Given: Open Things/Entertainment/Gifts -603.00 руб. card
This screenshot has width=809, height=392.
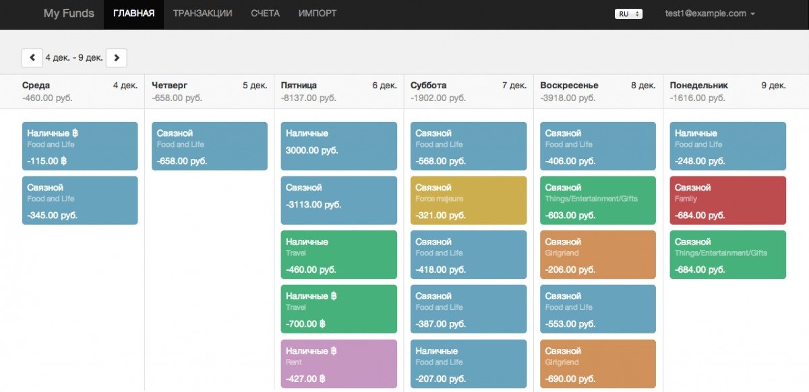Looking at the screenshot, I should pyautogui.click(x=598, y=201).
